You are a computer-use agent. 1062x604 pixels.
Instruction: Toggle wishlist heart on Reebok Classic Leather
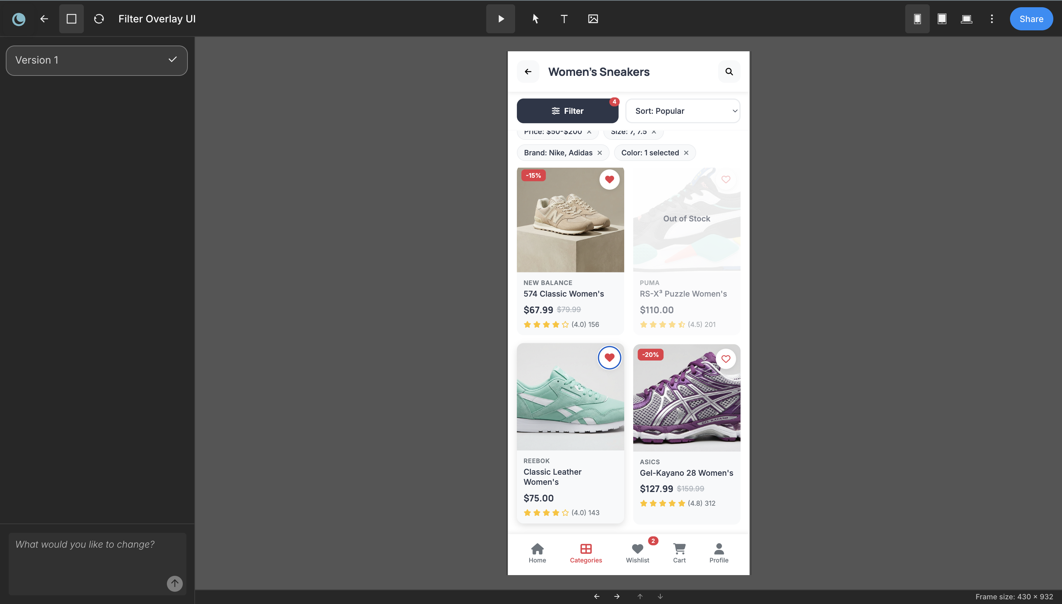(609, 357)
